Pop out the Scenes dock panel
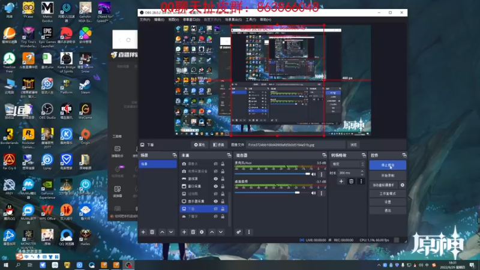 pos(175,155)
